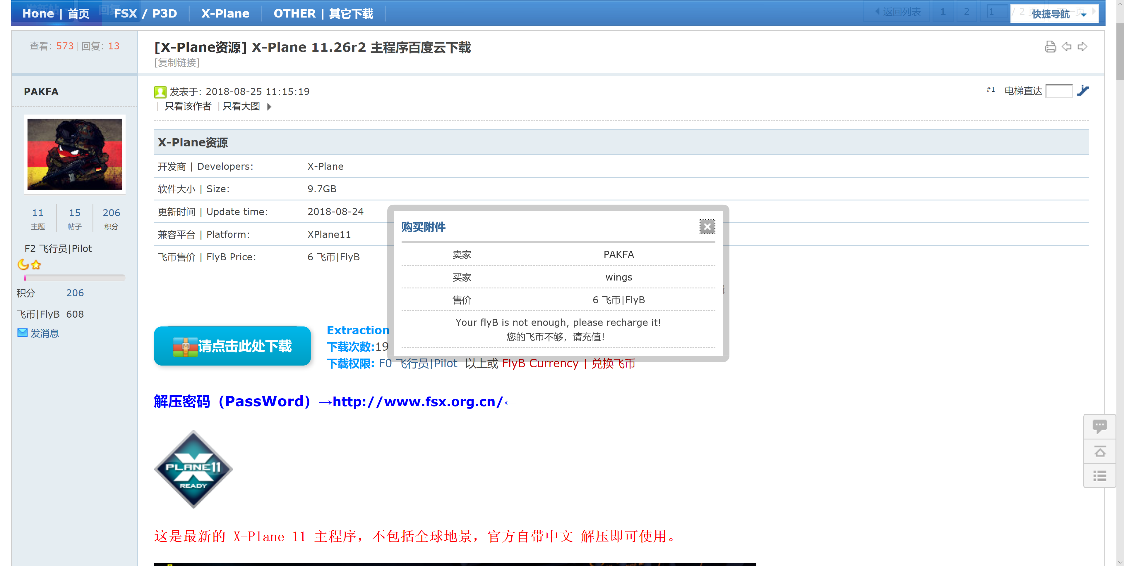Click the winrar archive icon on download button
Viewport: 1124px width, 566px height.
pos(186,347)
